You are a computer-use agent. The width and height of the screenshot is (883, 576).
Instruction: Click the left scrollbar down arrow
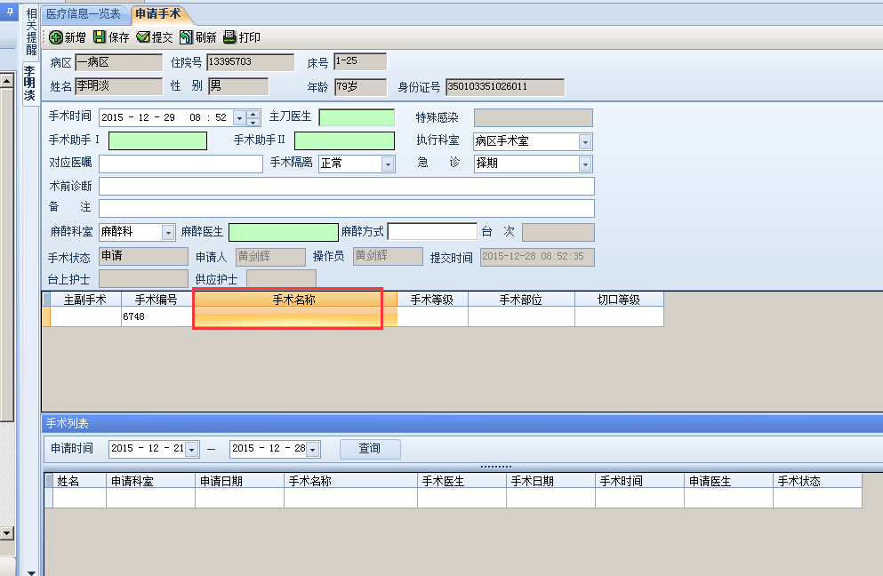point(7,532)
